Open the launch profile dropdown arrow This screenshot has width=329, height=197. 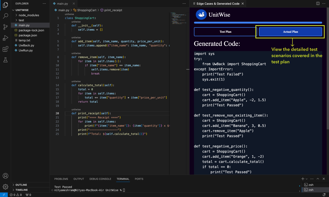(x=307, y=179)
